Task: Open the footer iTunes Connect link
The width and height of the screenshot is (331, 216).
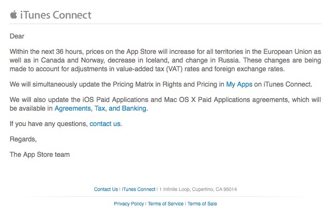Action: [139, 189]
